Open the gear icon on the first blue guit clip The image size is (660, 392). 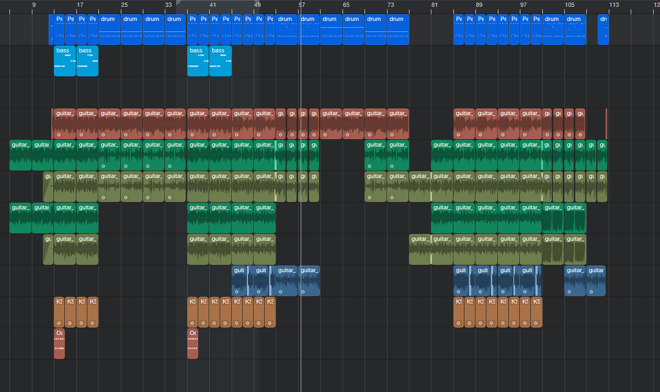(x=236, y=292)
